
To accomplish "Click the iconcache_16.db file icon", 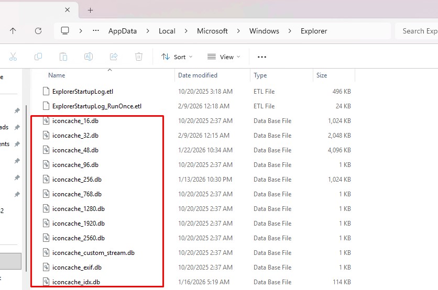I will [x=46, y=120].
